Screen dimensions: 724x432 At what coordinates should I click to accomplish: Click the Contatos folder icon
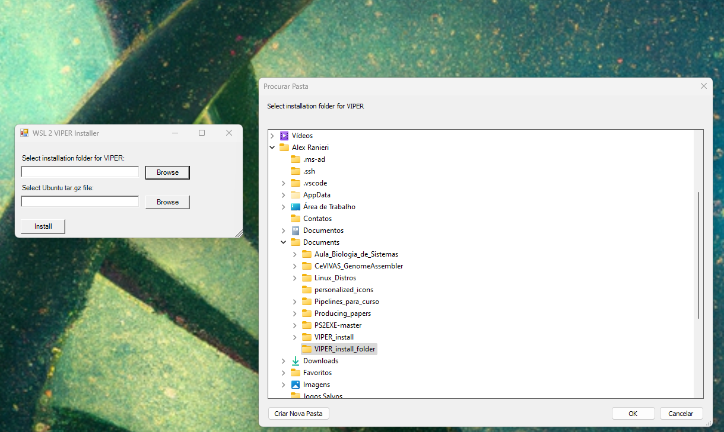coord(295,219)
